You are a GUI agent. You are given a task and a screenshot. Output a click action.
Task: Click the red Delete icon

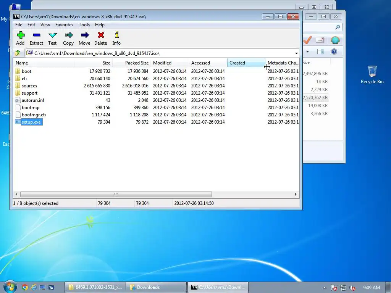(101, 35)
